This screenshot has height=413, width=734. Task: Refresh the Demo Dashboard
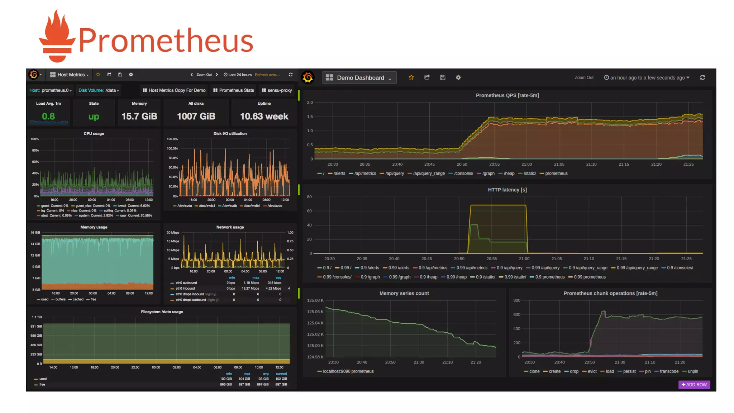tap(702, 77)
